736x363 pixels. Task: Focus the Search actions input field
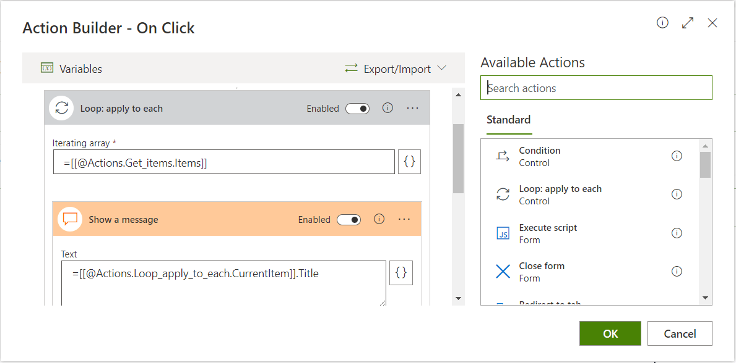(596, 88)
